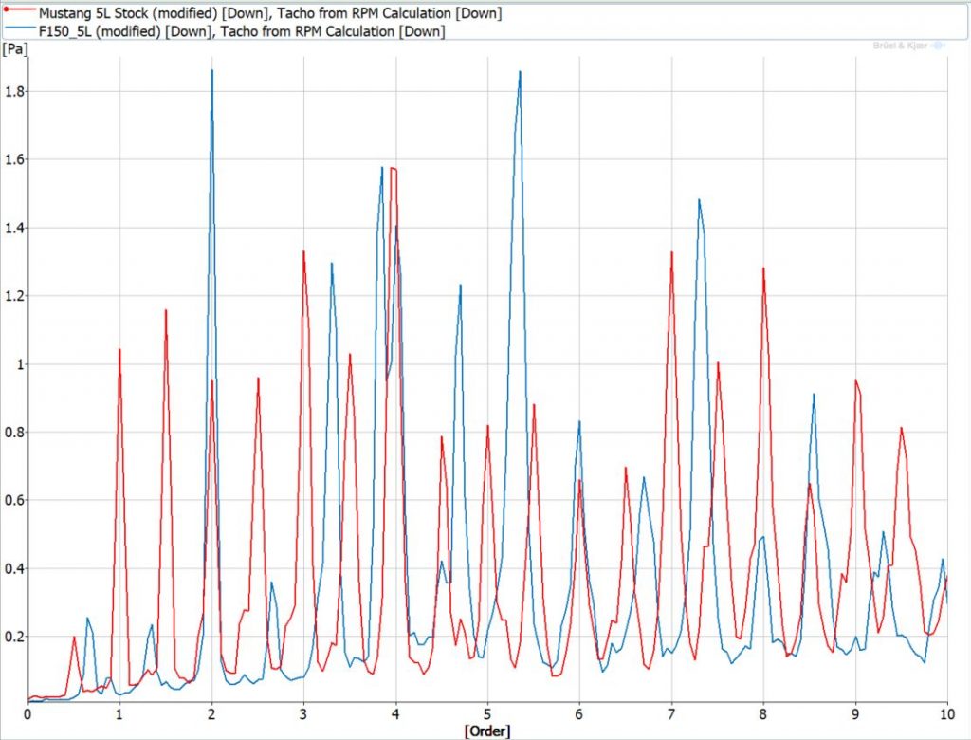
Task: Click the red Mustang legend line marker
Action: pyautogui.click(x=19, y=9)
